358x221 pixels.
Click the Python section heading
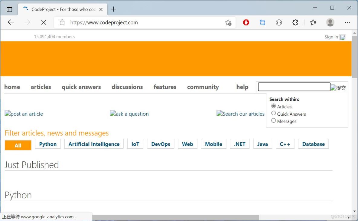pyautogui.click(x=18, y=195)
